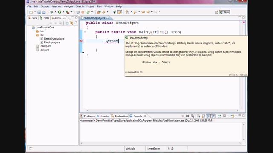
Task: Select the bin folder in Navigator
Action: point(40,31)
